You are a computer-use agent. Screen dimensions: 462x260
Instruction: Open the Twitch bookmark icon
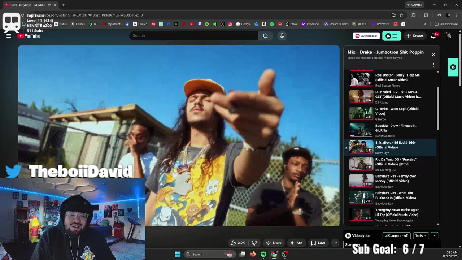click(x=200, y=24)
